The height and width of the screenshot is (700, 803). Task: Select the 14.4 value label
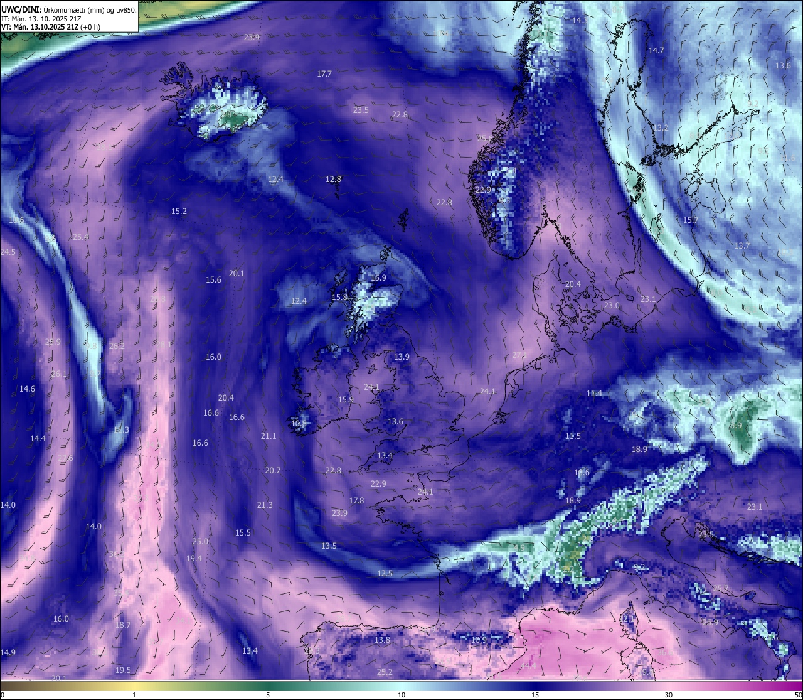point(38,438)
